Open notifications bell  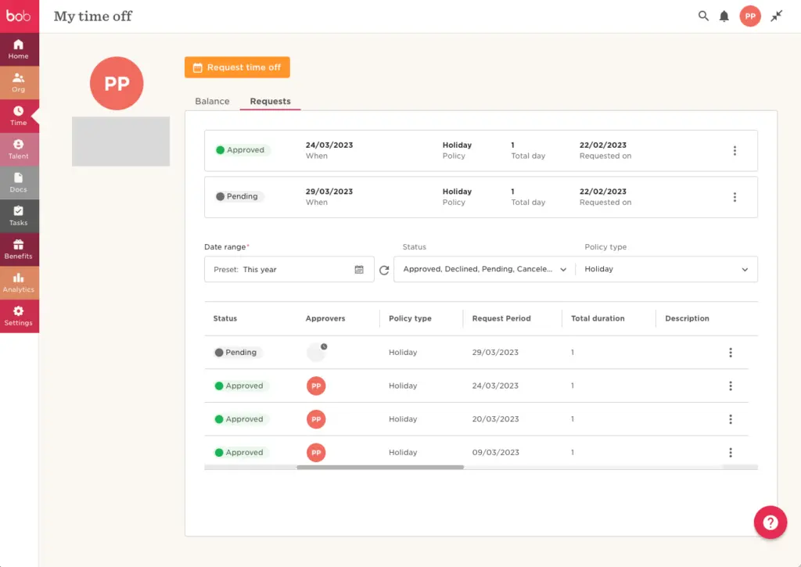click(724, 16)
